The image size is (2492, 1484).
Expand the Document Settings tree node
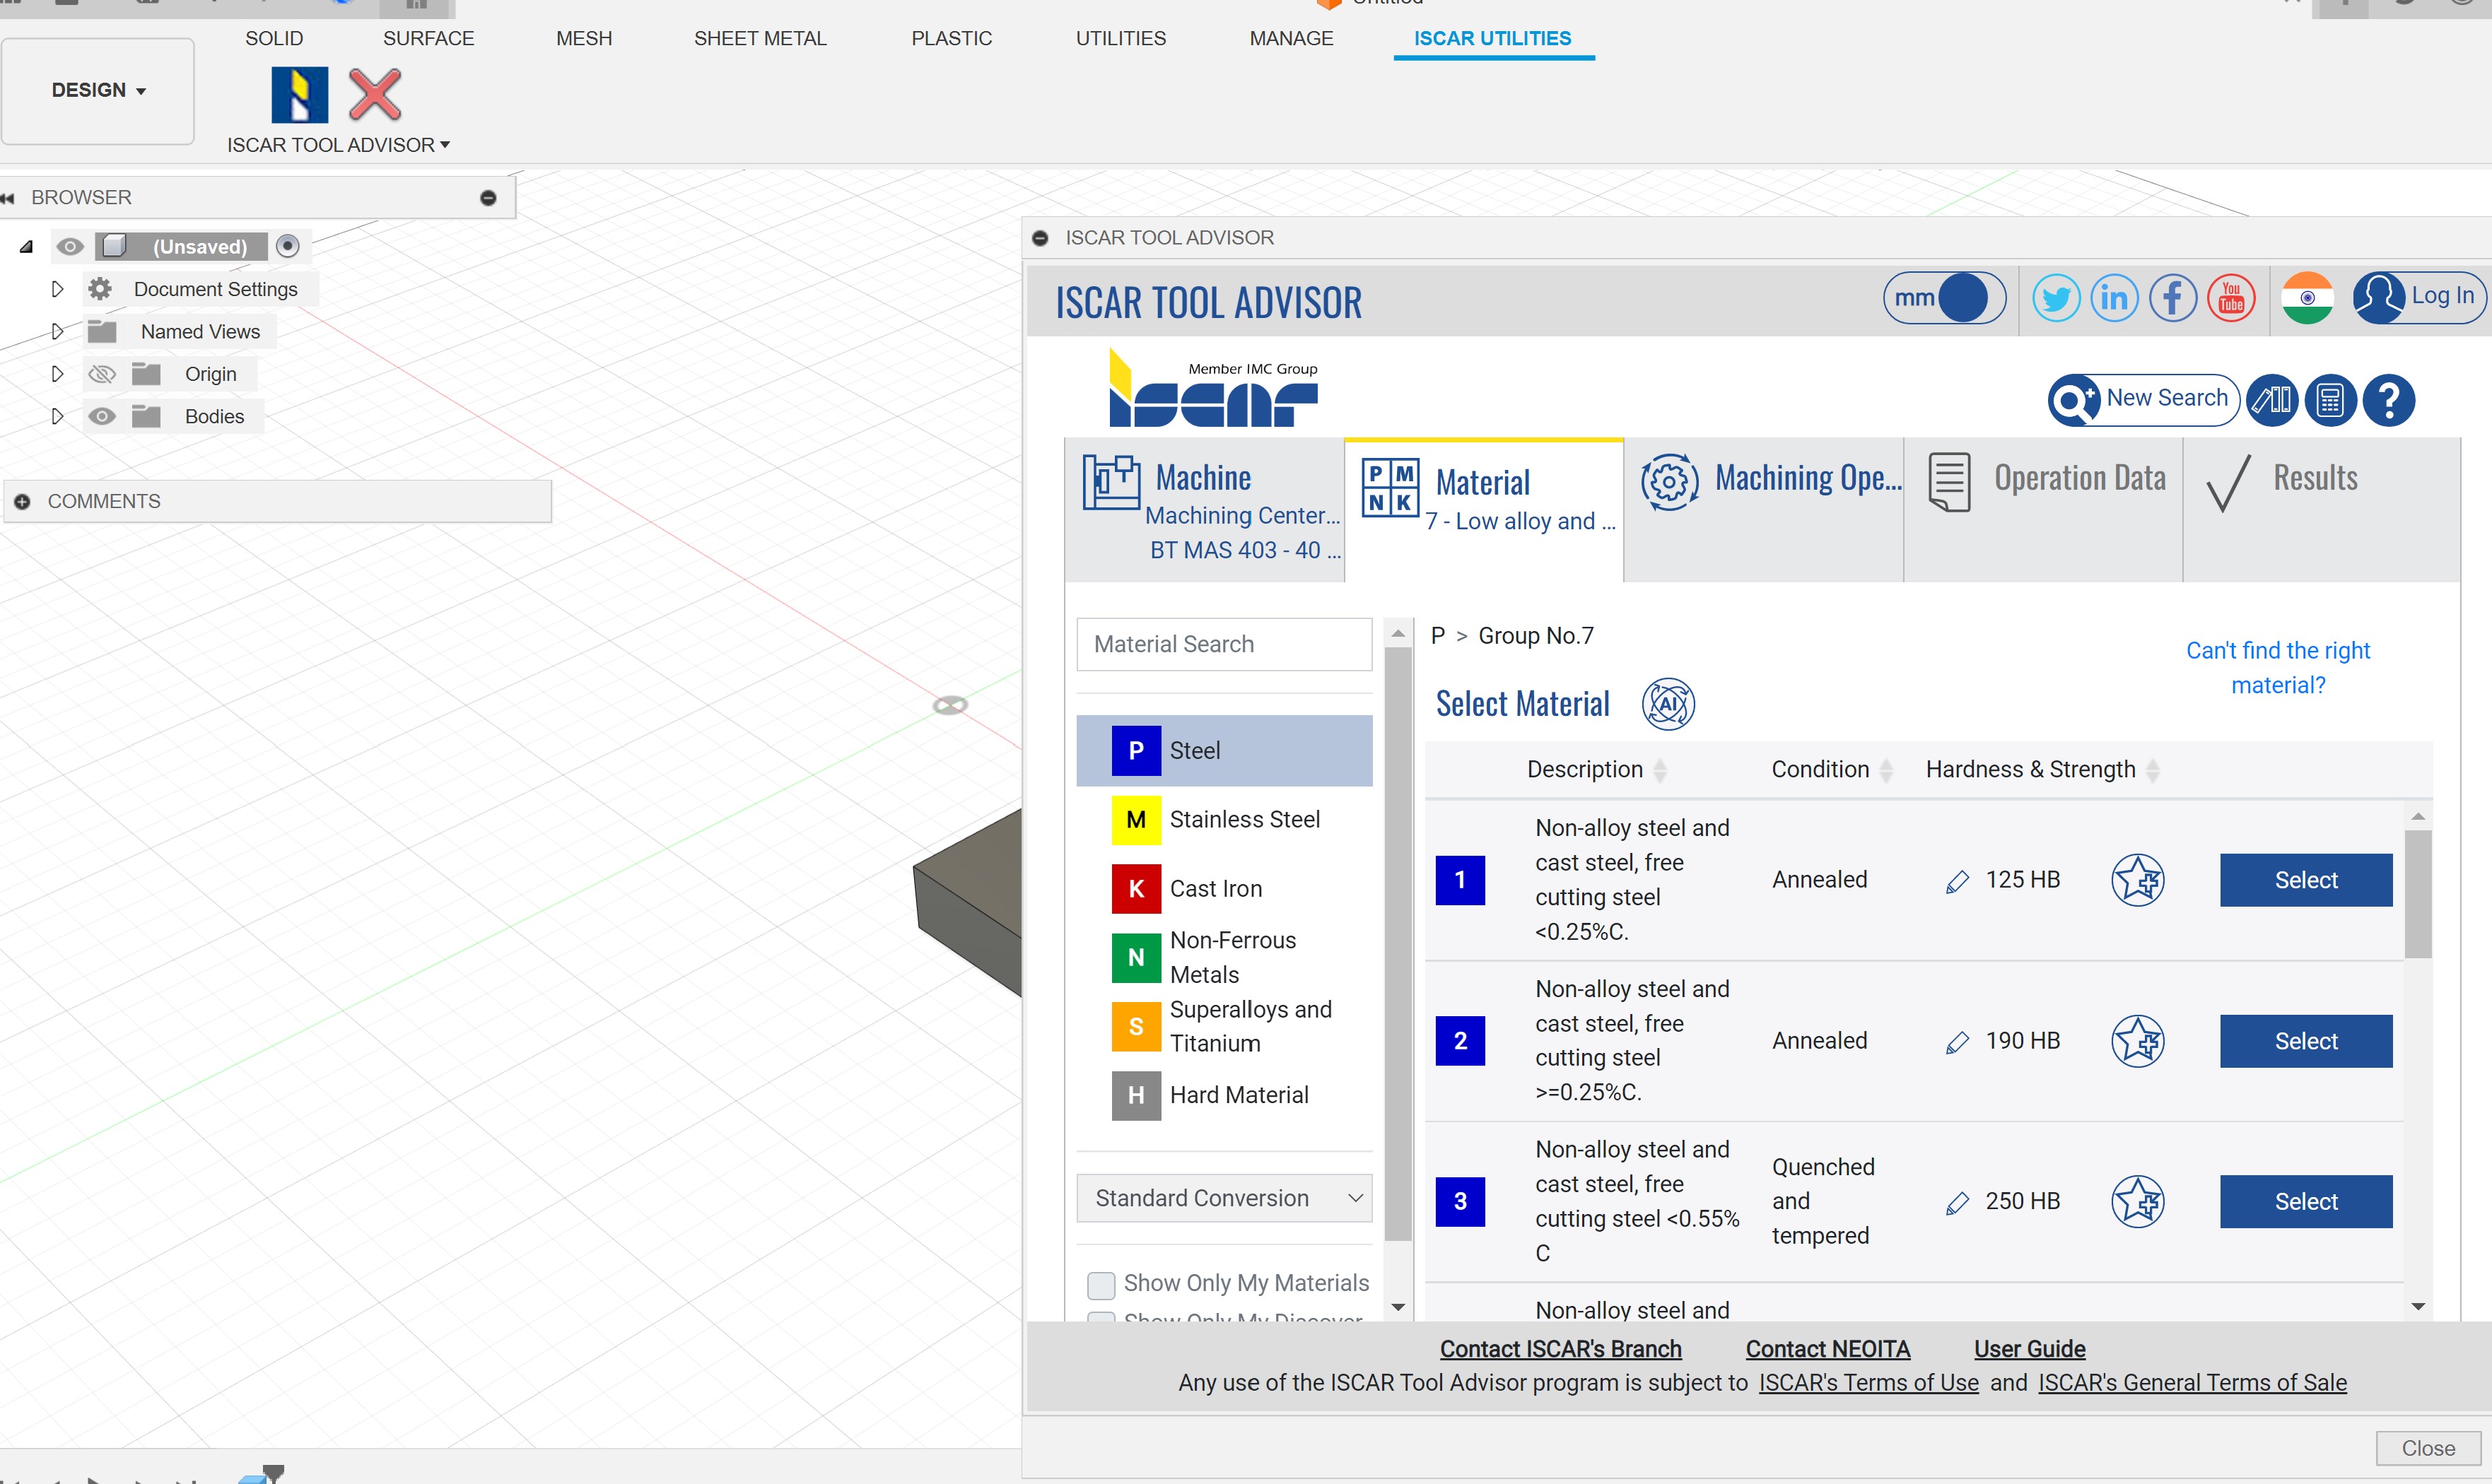click(57, 289)
